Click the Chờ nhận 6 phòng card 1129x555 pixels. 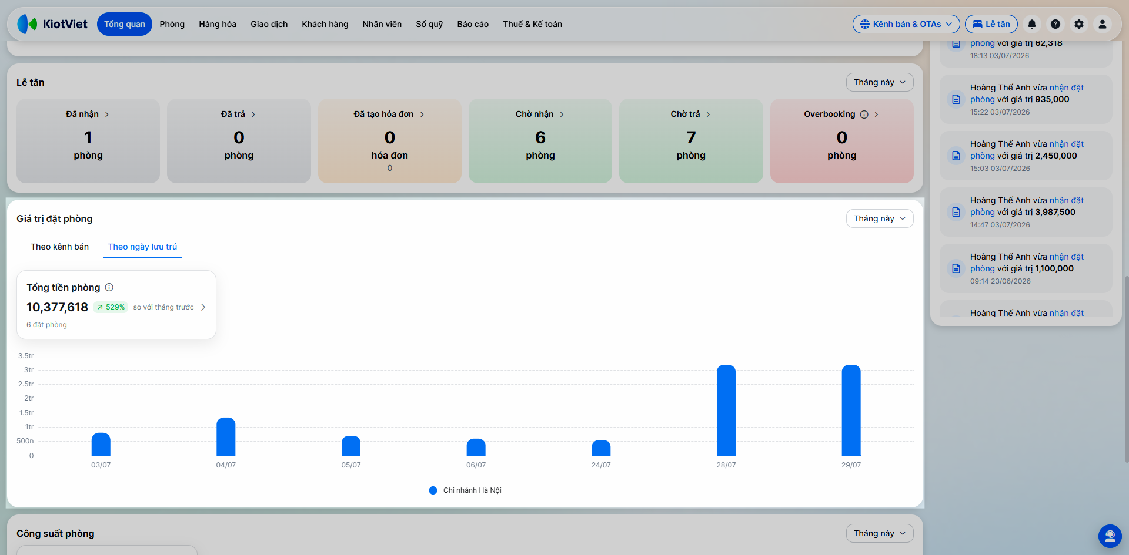(540, 141)
